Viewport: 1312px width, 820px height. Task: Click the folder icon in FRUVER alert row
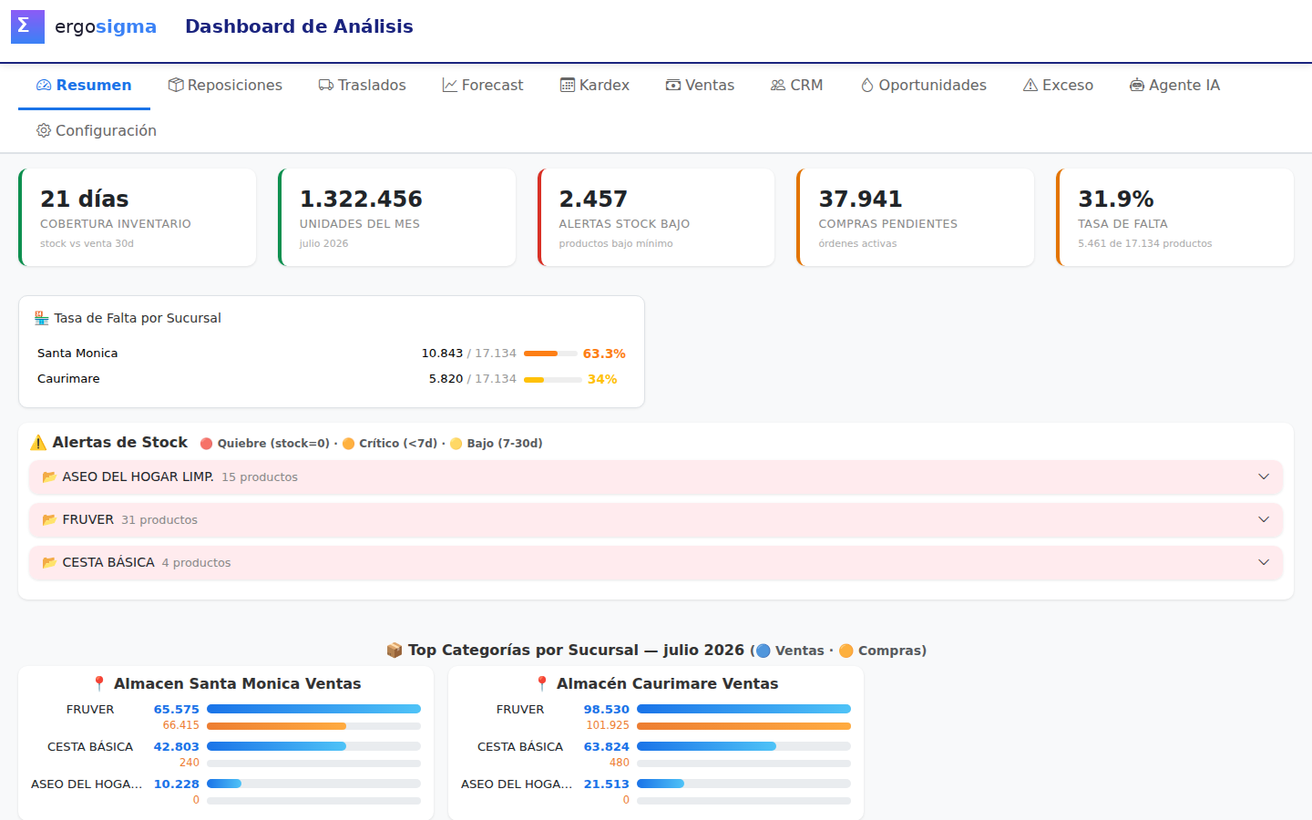tap(49, 519)
